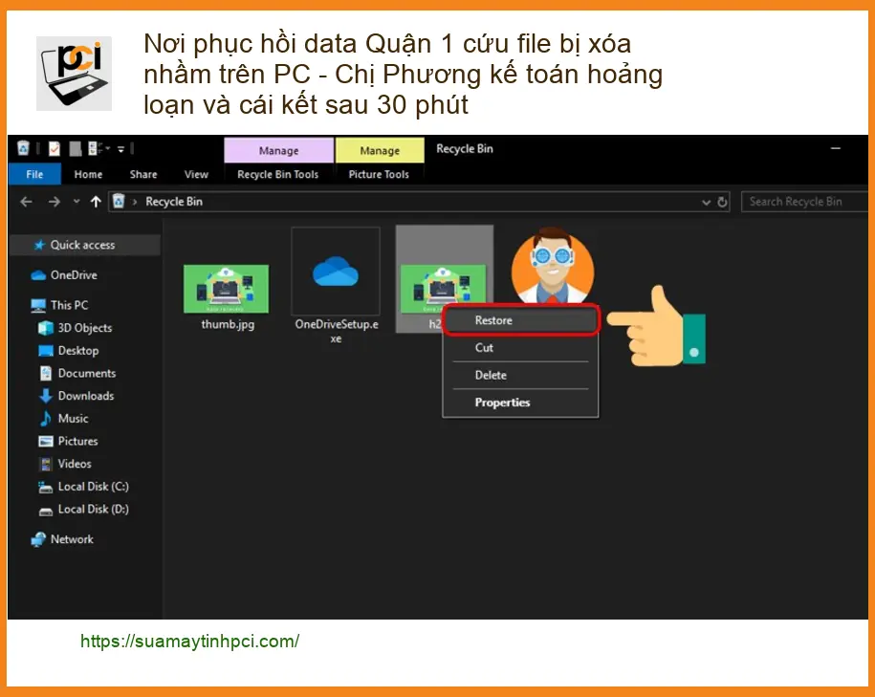Click the Music note icon in sidebar
Screen dimensions: 875x697
point(46,419)
